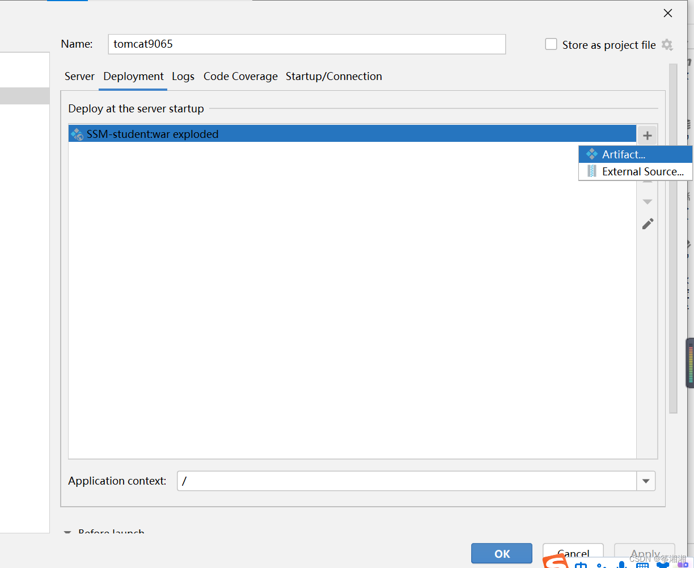Screen dimensions: 694x568
Task: Click the artifact icon beside SSM-student:war exploded
Action: click(x=77, y=134)
